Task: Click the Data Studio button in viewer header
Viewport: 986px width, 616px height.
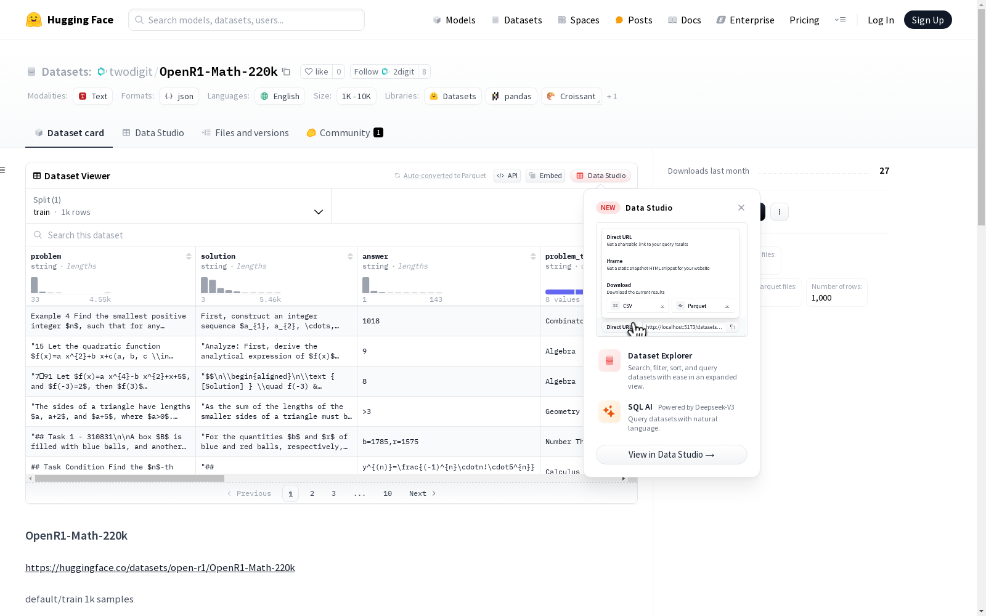Action: (600, 176)
